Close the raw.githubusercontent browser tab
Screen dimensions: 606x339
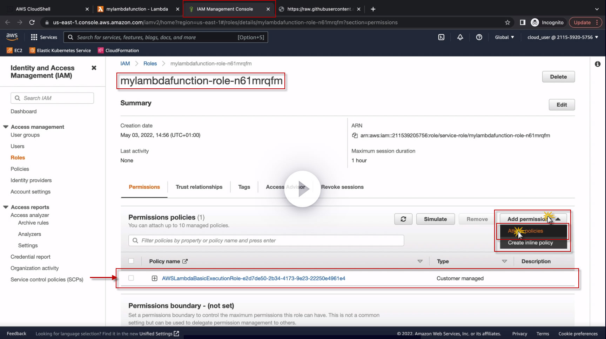click(358, 9)
